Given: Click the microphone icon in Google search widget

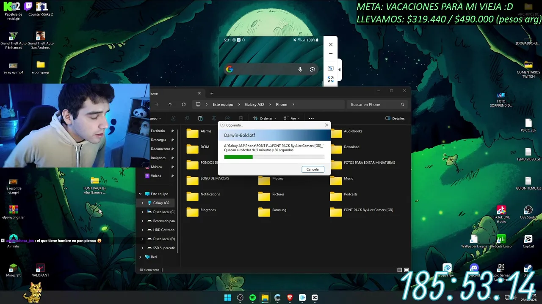Looking at the screenshot, I should (300, 69).
